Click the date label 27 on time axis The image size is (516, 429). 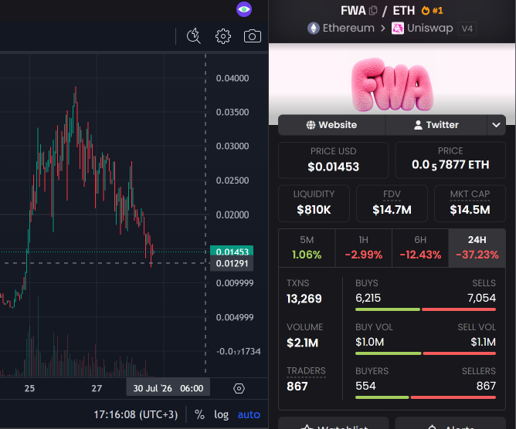(x=97, y=388)
